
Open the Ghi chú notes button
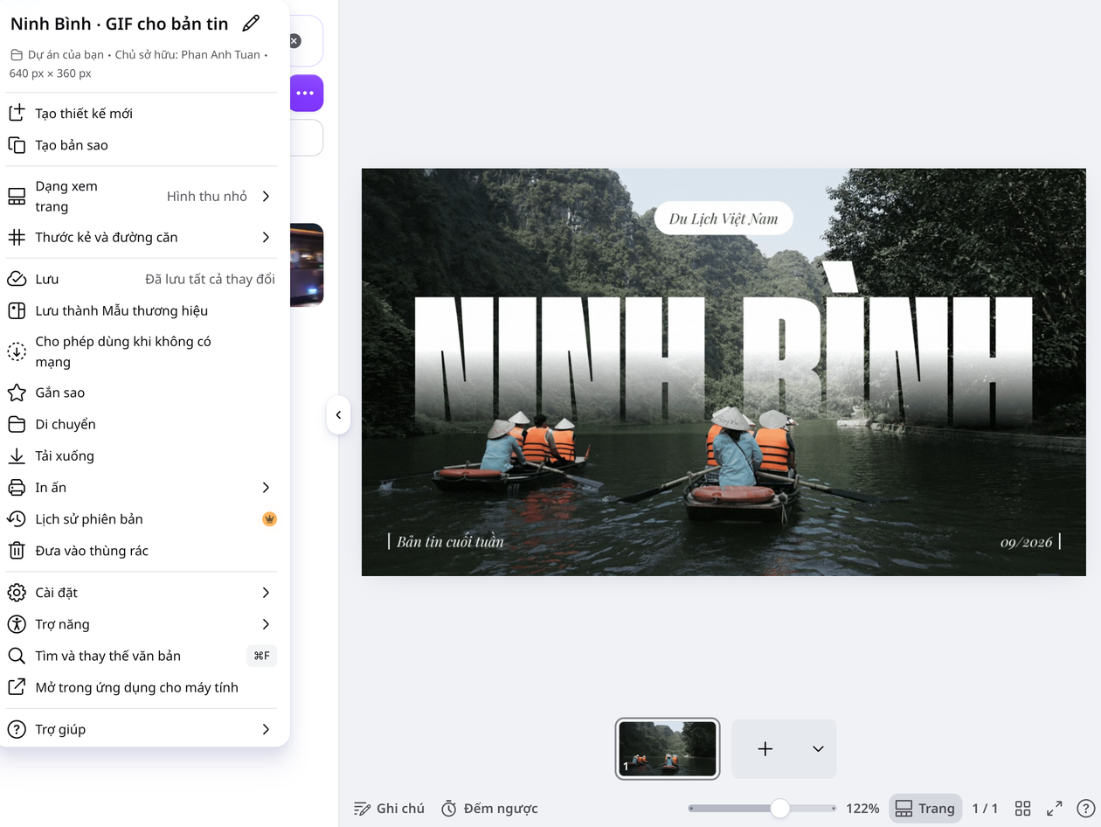389,809
